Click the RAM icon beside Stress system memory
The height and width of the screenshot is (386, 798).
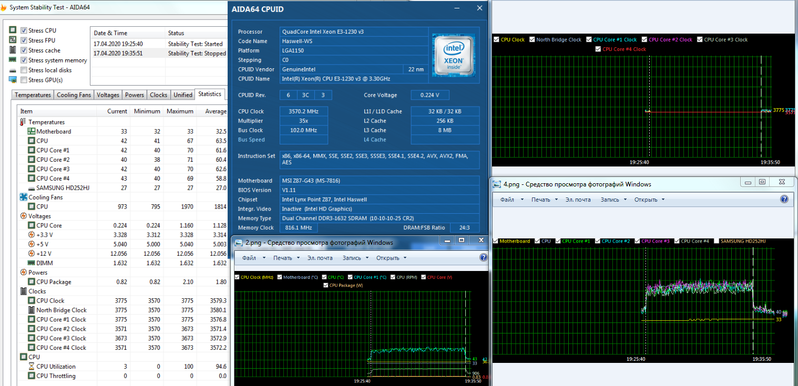[x=13, y=60]
